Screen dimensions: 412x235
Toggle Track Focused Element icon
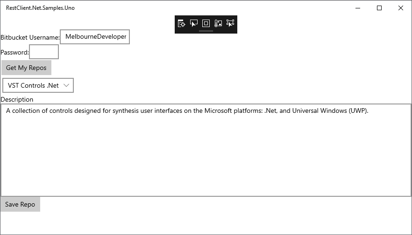pos(230,23)
